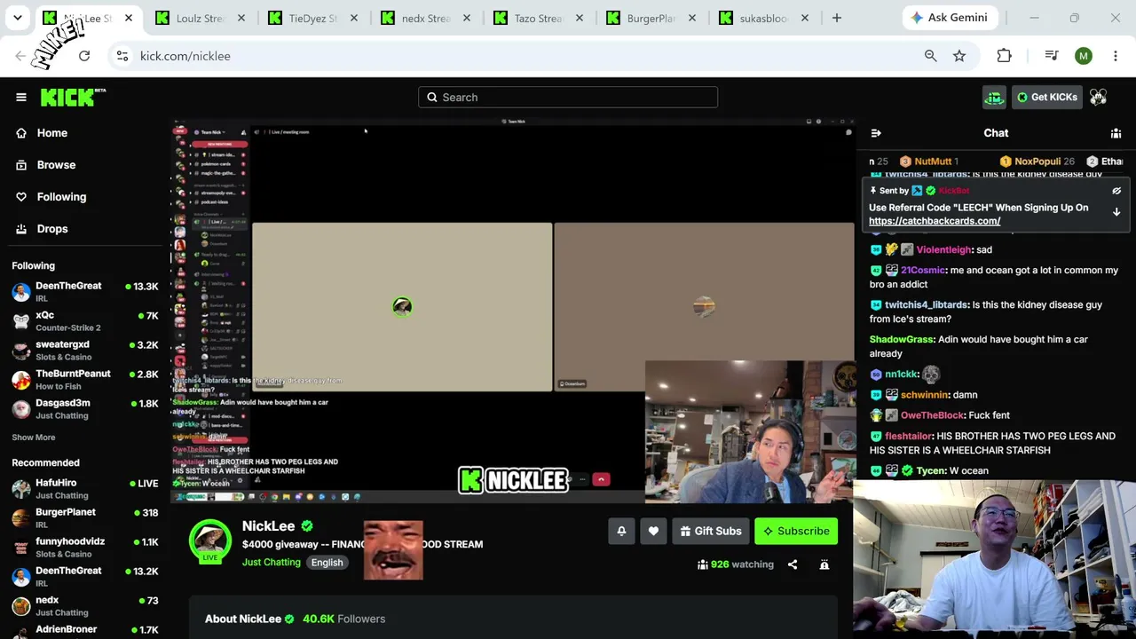Click chat user Violentleigh's name
This screenshot has width=1136, height=639.
(x=943, y=250)
